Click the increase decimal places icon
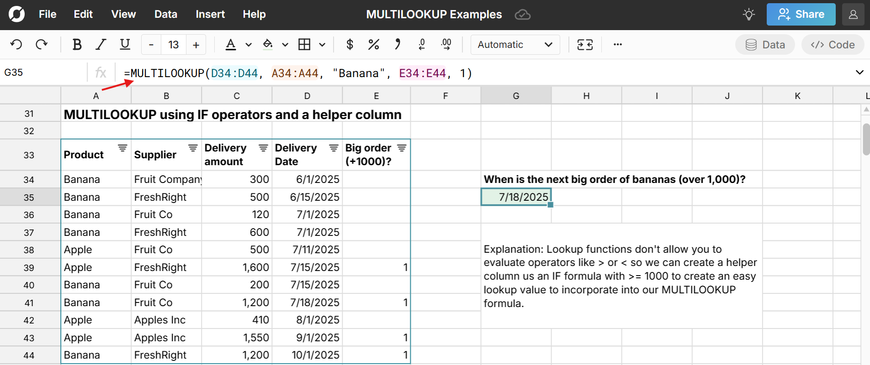 coord(446,45)
